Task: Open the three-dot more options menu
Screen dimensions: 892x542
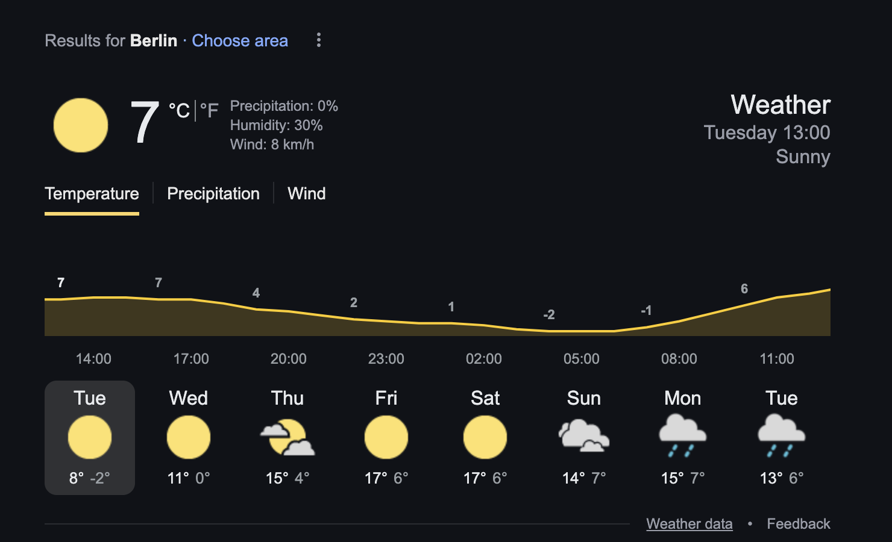Action: (x=319, y=40)
